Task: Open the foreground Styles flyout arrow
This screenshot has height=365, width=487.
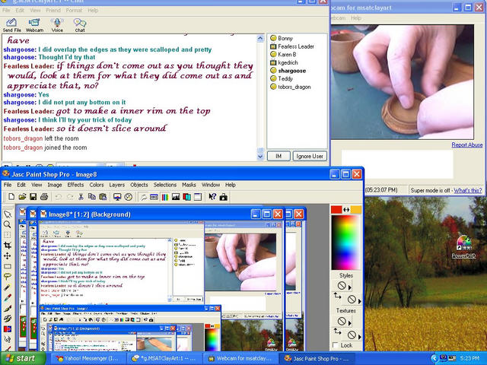Action: (x=350, y=287)
